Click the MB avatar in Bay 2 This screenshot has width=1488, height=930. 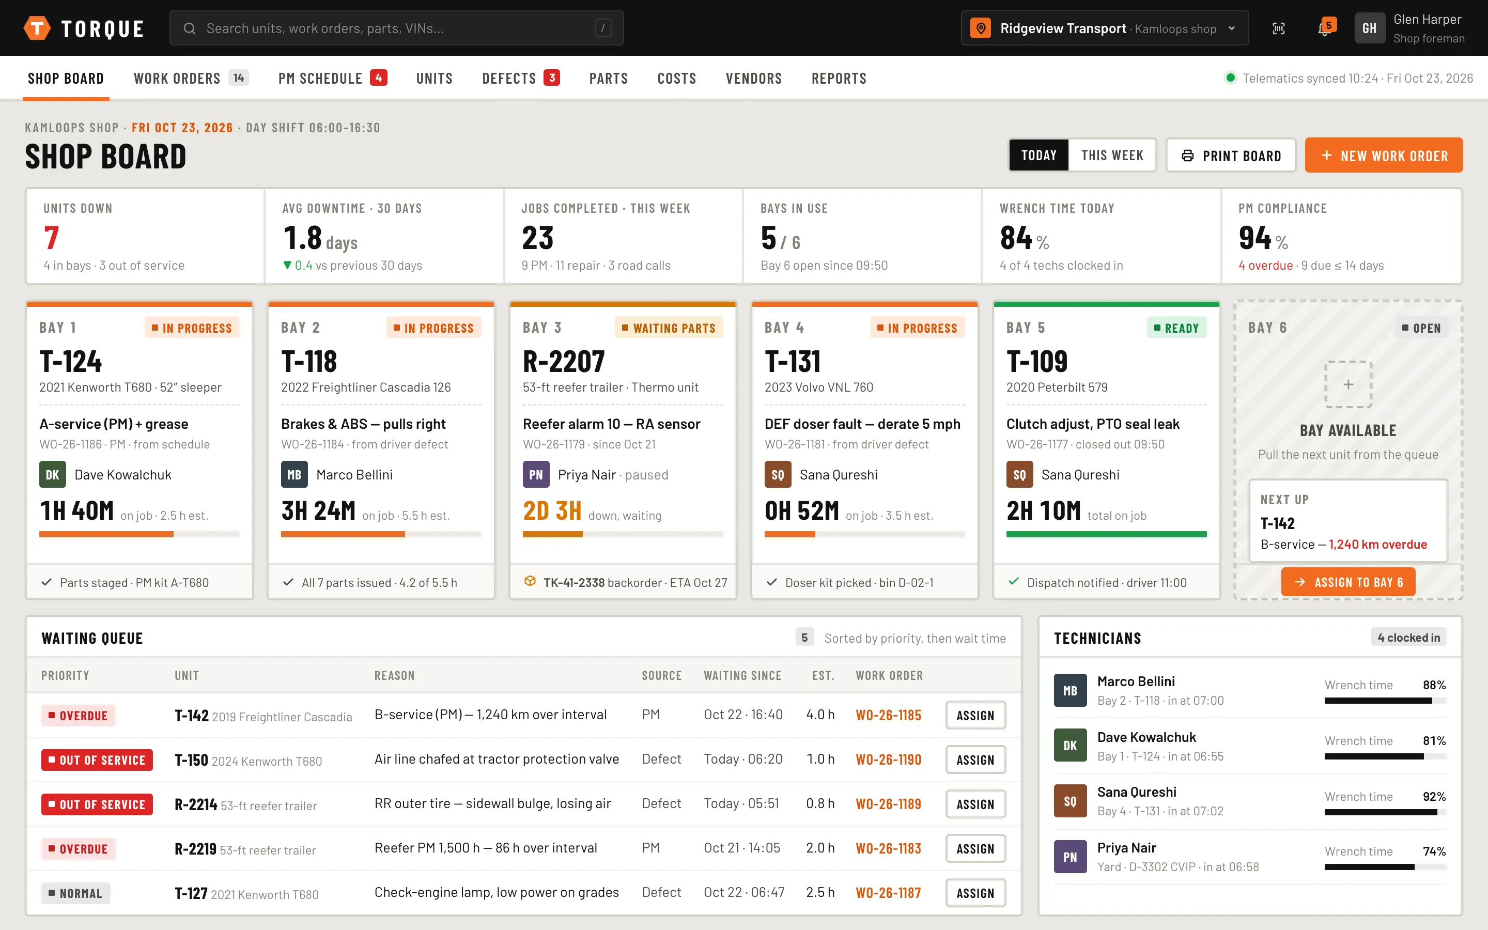click(294, 475)
